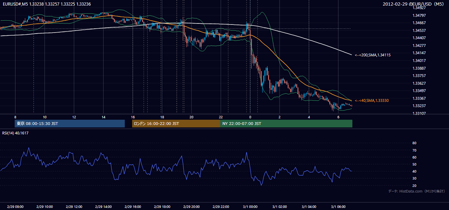Viewport: 449px width, 210px height.
Task: Click price axis value 1.33757
Action: coord(419,76)
